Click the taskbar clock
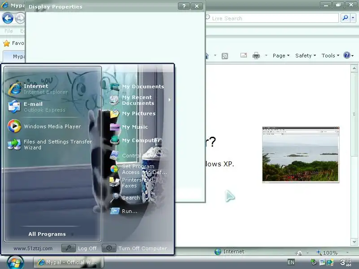 coord(346,262)
